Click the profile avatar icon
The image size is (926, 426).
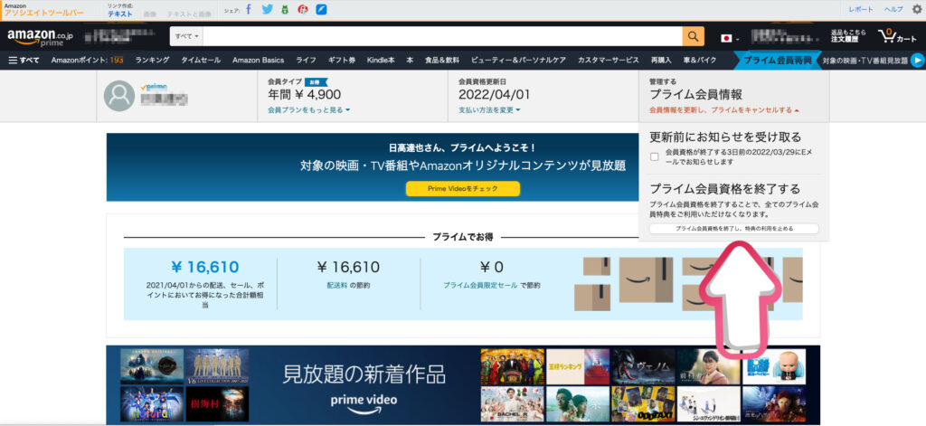point(118,96)
